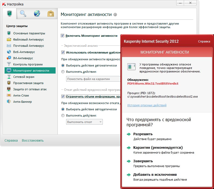Choose Разрешить action
Image resolution: width=214 pixels, height=189 pixels.
click(x=143, y=134)
